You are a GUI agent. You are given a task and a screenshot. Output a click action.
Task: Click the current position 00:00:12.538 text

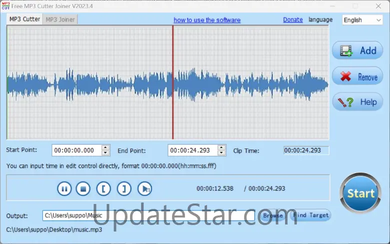215,188
